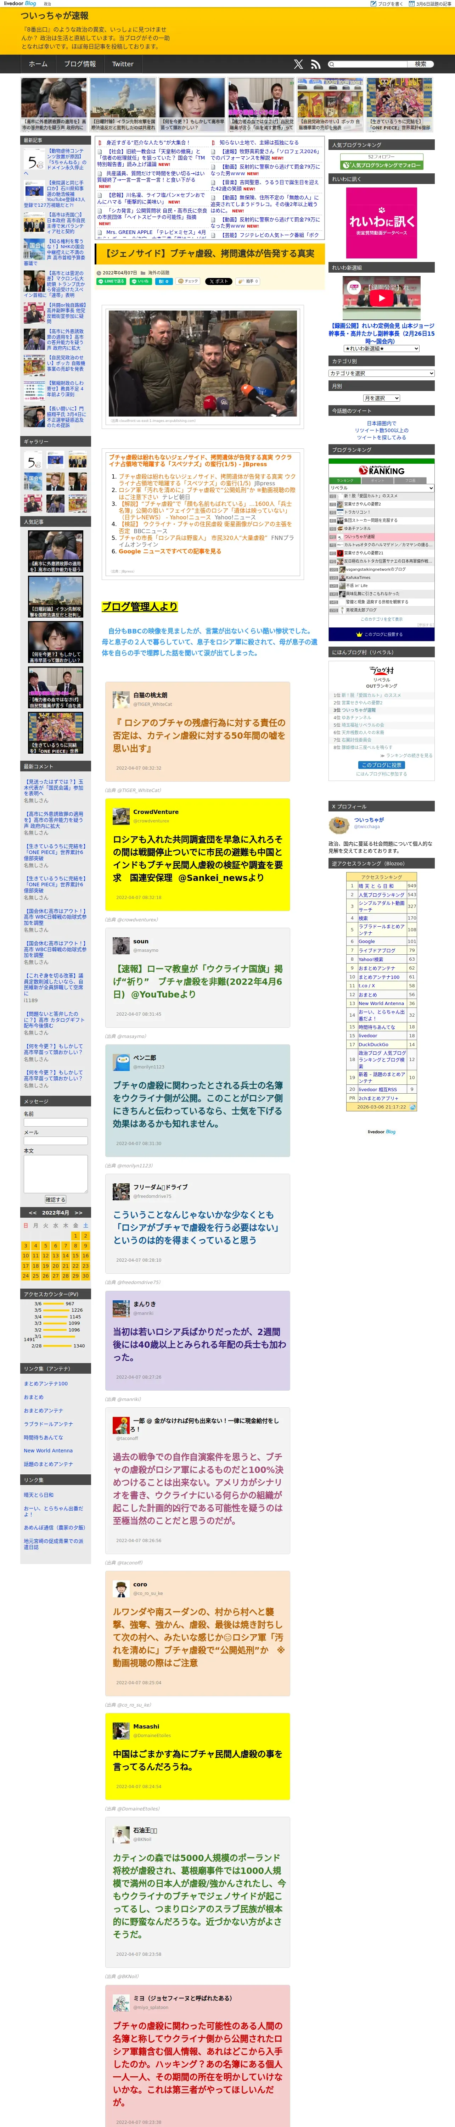This screenshot has width=455, height=2127.
Task: Click avatar of 石油王 tweet
Action: tap(122, 1835)
